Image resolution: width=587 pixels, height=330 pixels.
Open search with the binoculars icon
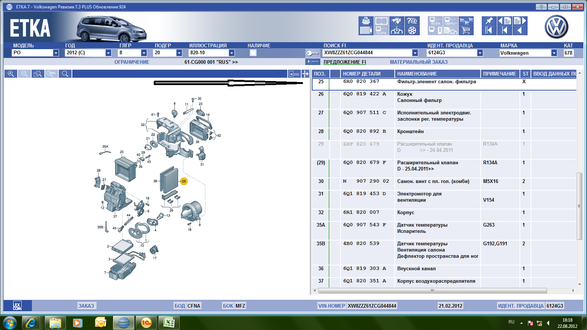point(396,21)
